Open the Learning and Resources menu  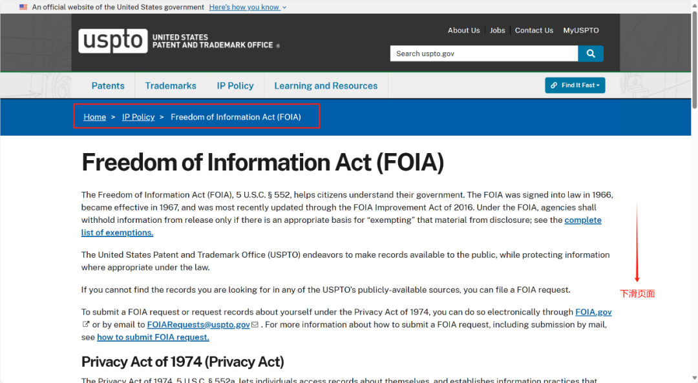[326, 86]
